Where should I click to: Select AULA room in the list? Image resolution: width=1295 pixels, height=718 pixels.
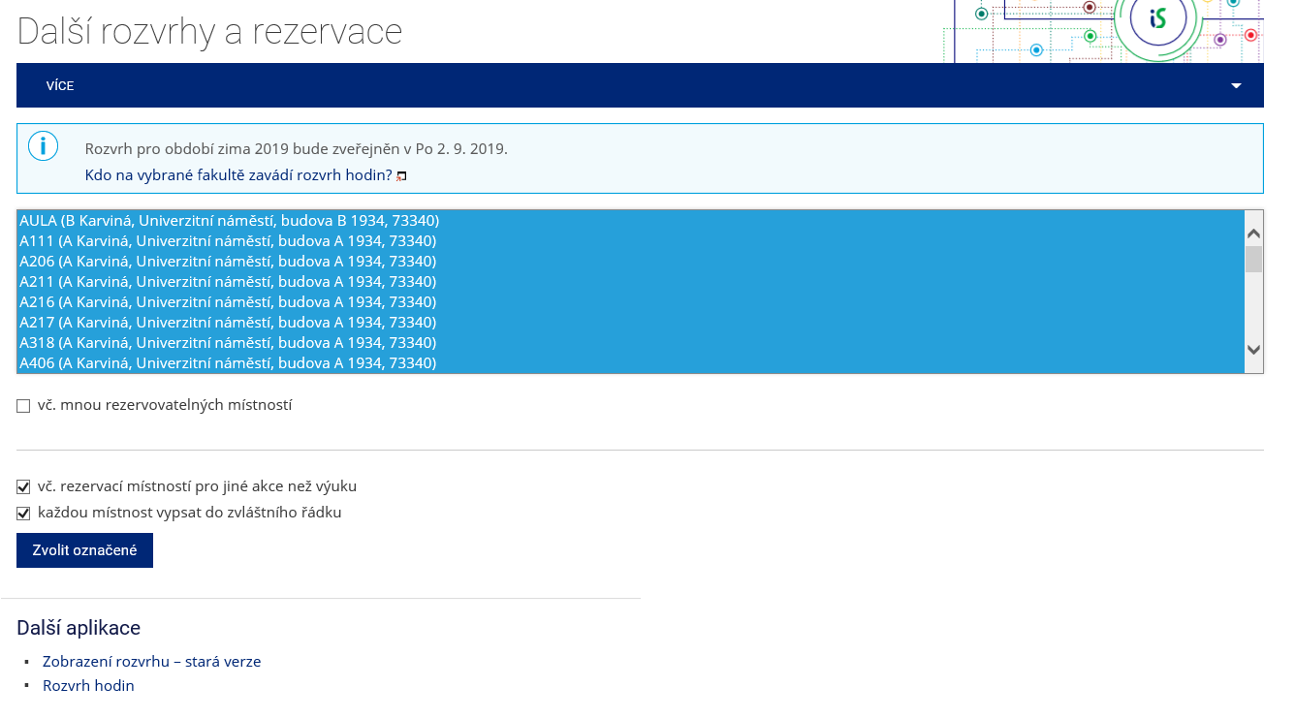tap(630, 220)
